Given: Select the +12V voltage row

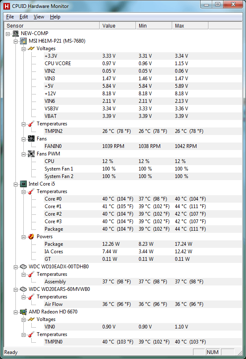Looking at the screenshot, I should click(143, 94).
